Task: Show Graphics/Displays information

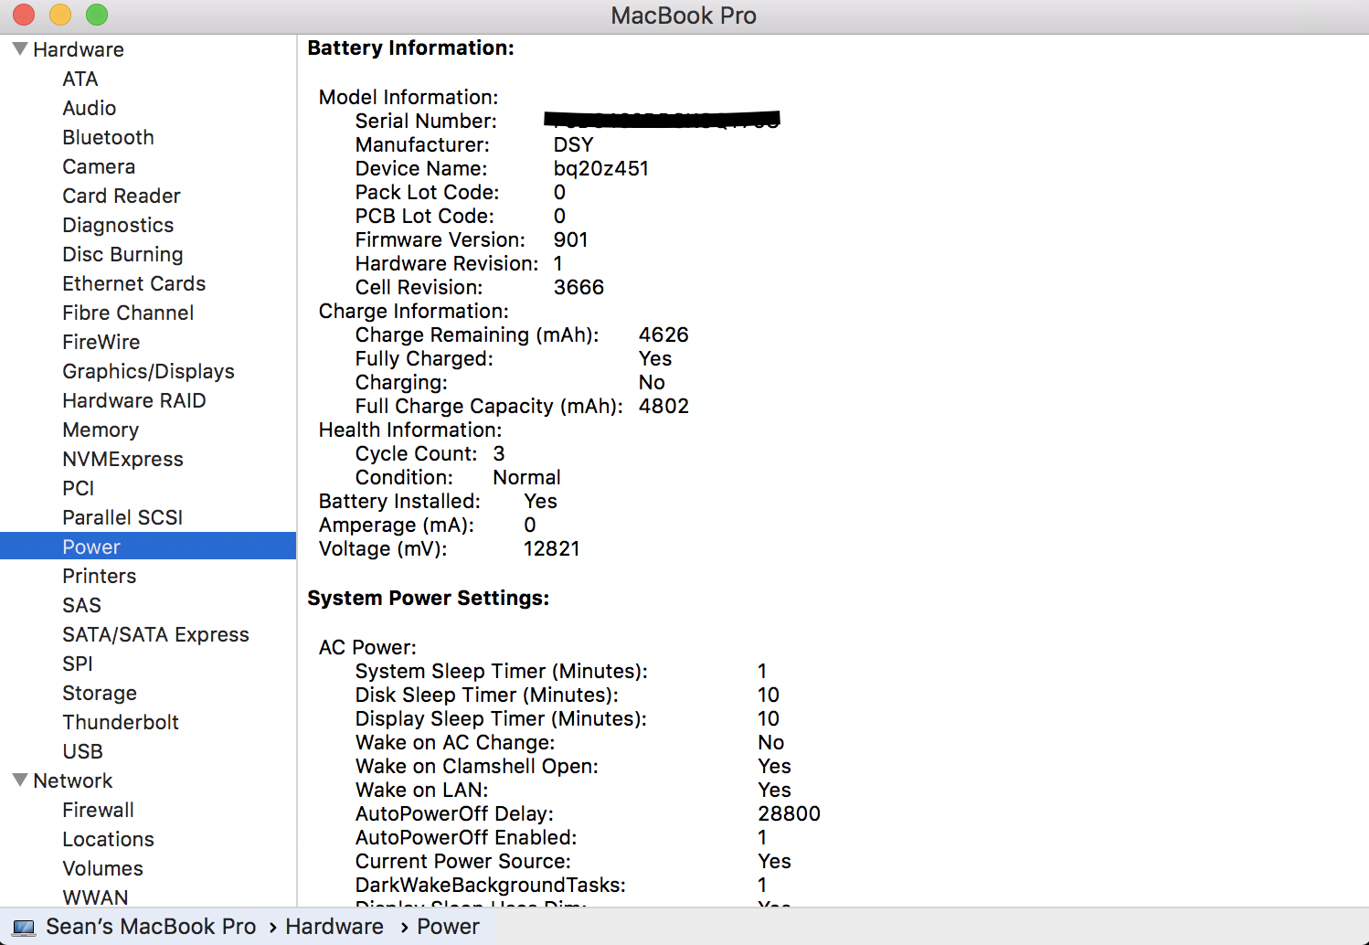Action: coord(148,371)
